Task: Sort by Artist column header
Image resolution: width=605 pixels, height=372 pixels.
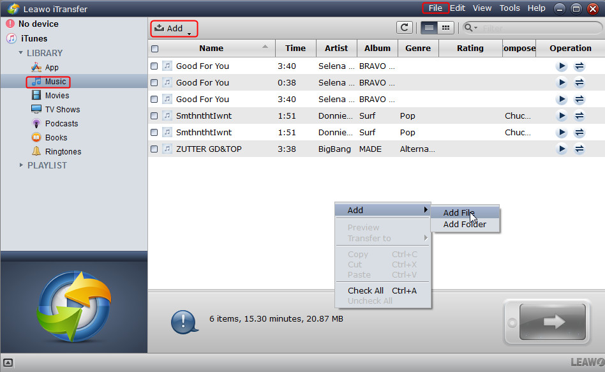Action: pos(336,48)
